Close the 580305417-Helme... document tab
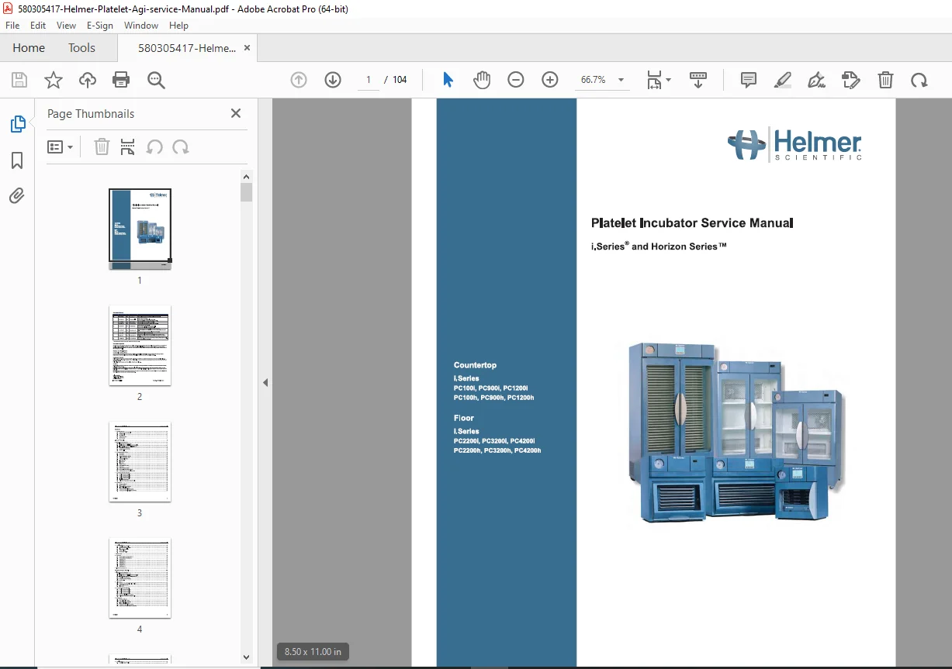 pos(248,48)
